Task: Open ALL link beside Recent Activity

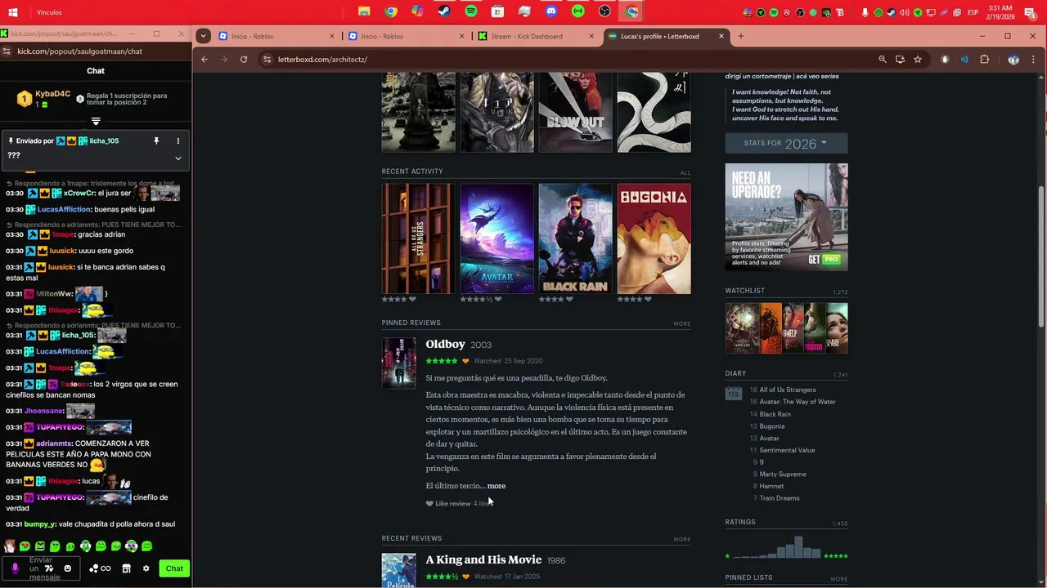Action: point(685,172)
